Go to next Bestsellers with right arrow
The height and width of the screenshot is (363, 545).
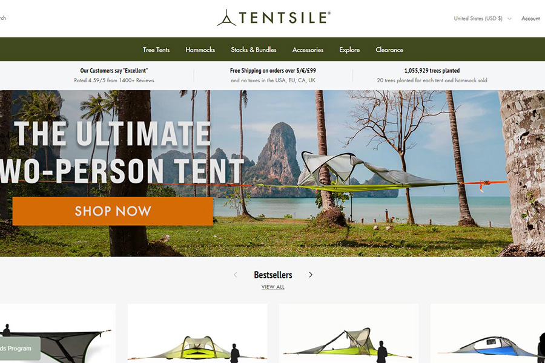point(311,275)
